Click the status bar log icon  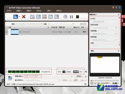pyautogui.click(x=85, y=84)
